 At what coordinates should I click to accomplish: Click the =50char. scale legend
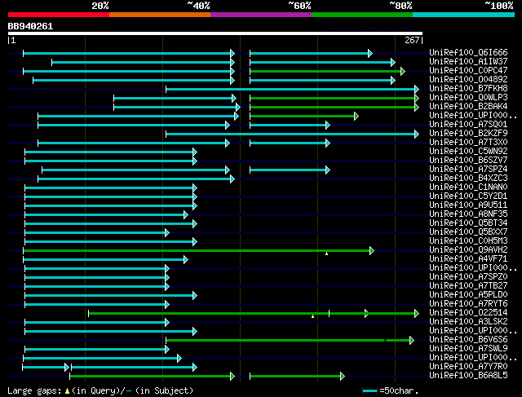pos(391,390)
